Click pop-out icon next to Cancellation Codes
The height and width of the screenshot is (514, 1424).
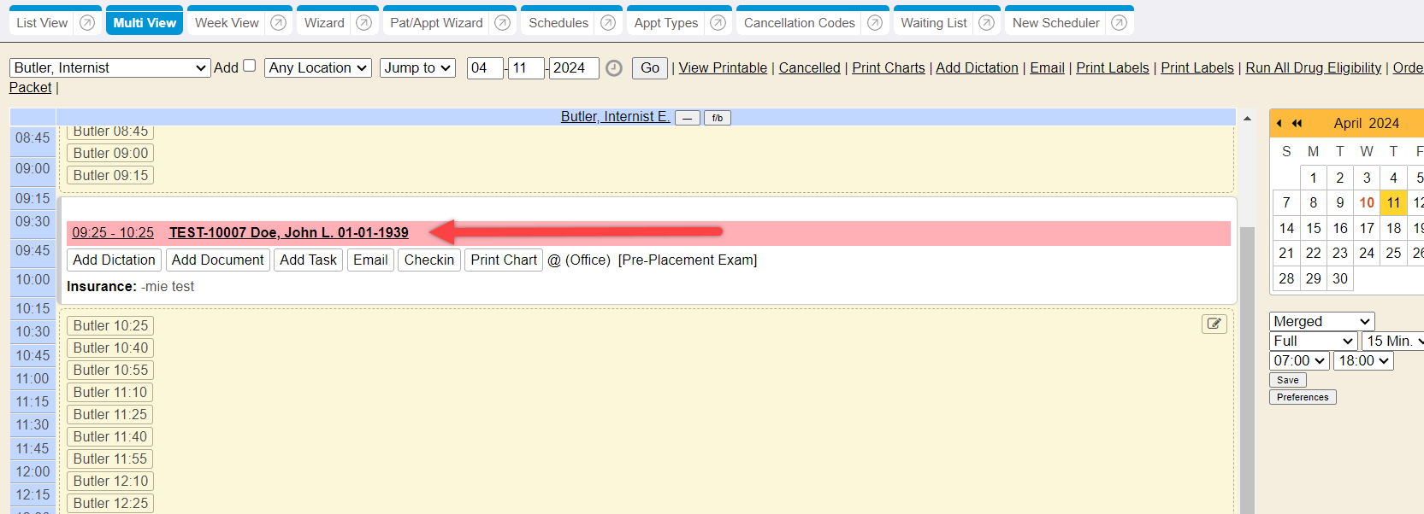874,23
